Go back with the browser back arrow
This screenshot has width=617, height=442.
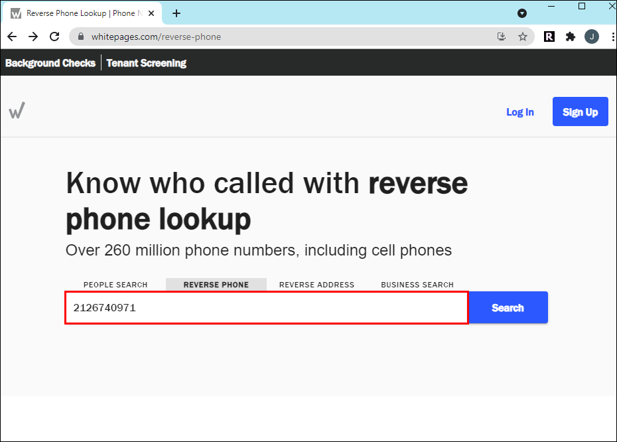tap(12, 37)
